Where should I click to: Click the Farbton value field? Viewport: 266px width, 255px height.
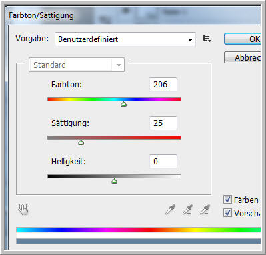tap(163, 85)
